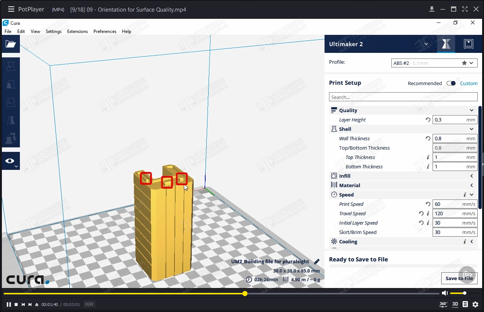Open file with the folder icon in Cura
This screenshot has width=484, height=312.
11,44
